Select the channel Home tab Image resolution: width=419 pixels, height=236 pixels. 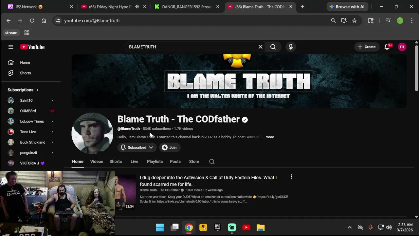coord(78,162)
